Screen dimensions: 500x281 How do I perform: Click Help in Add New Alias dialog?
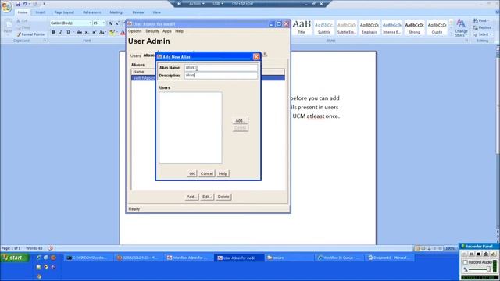(x=223, y=173)
